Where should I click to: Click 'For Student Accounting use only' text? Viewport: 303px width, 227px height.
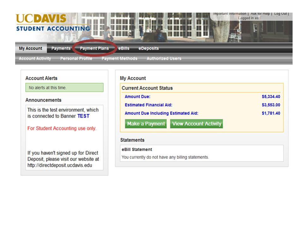point(62,128)
